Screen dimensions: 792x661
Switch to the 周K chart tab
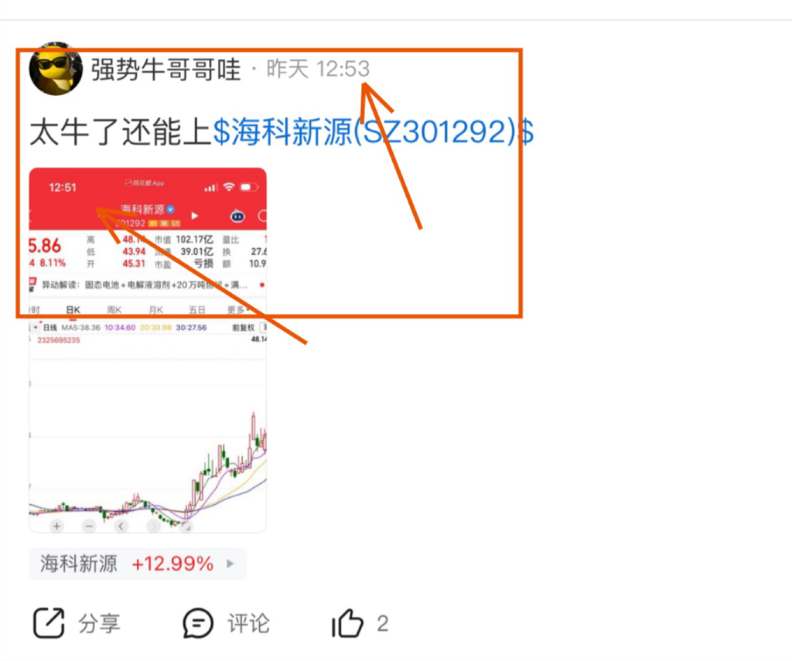point(114,309)
